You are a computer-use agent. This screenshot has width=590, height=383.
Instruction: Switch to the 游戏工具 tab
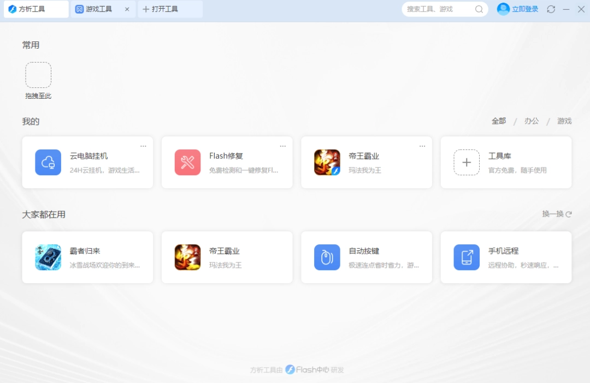(98, 9)
